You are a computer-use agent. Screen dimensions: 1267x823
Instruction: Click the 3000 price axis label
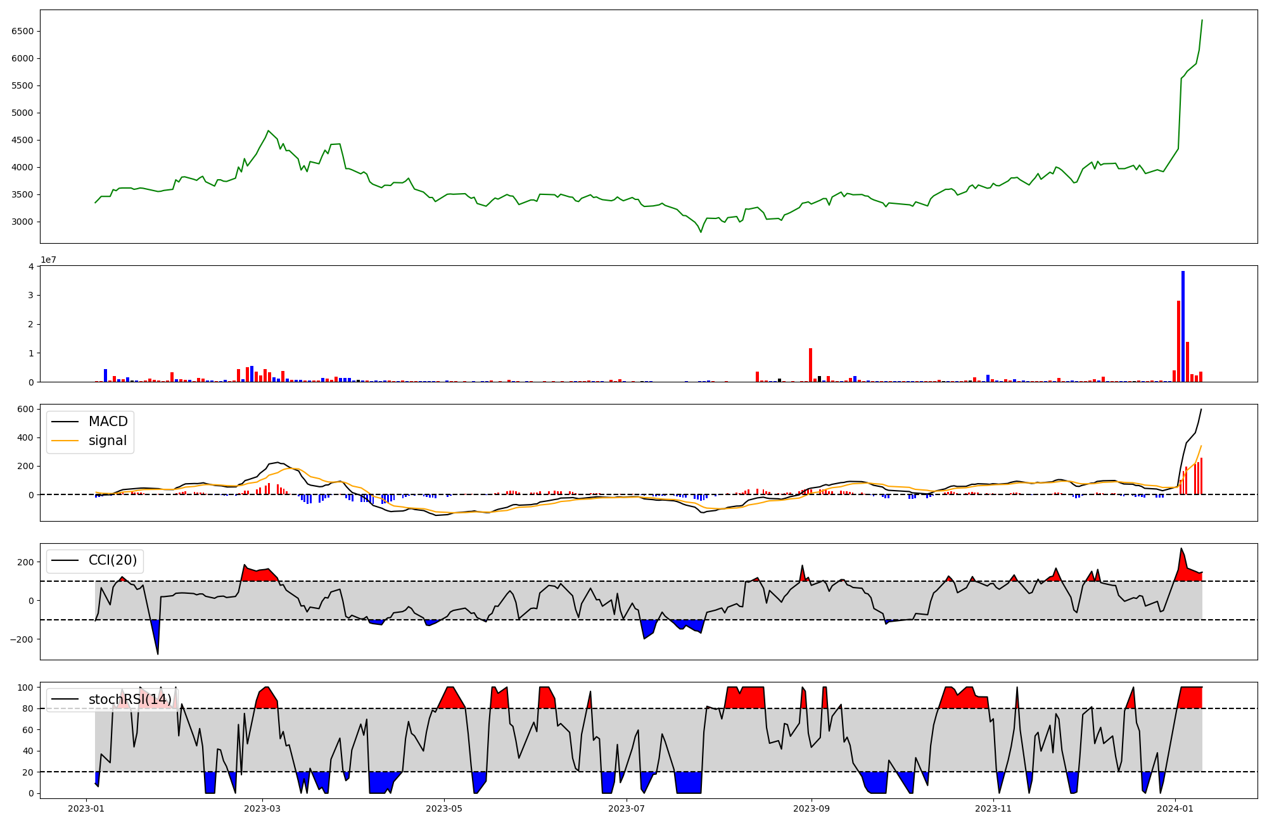click(23, 222)
